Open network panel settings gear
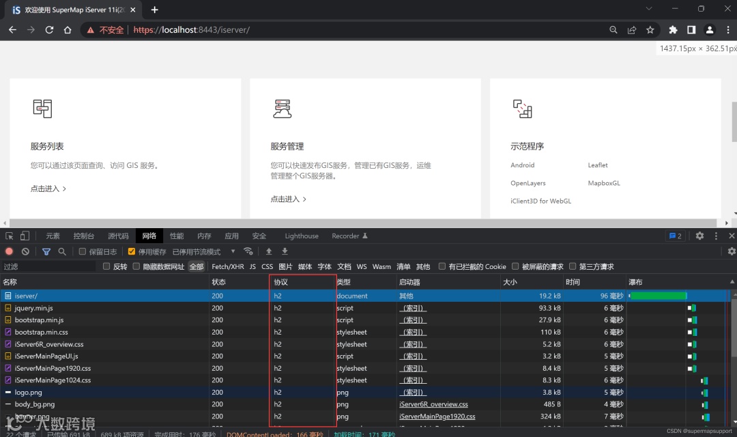 point(732,251)
